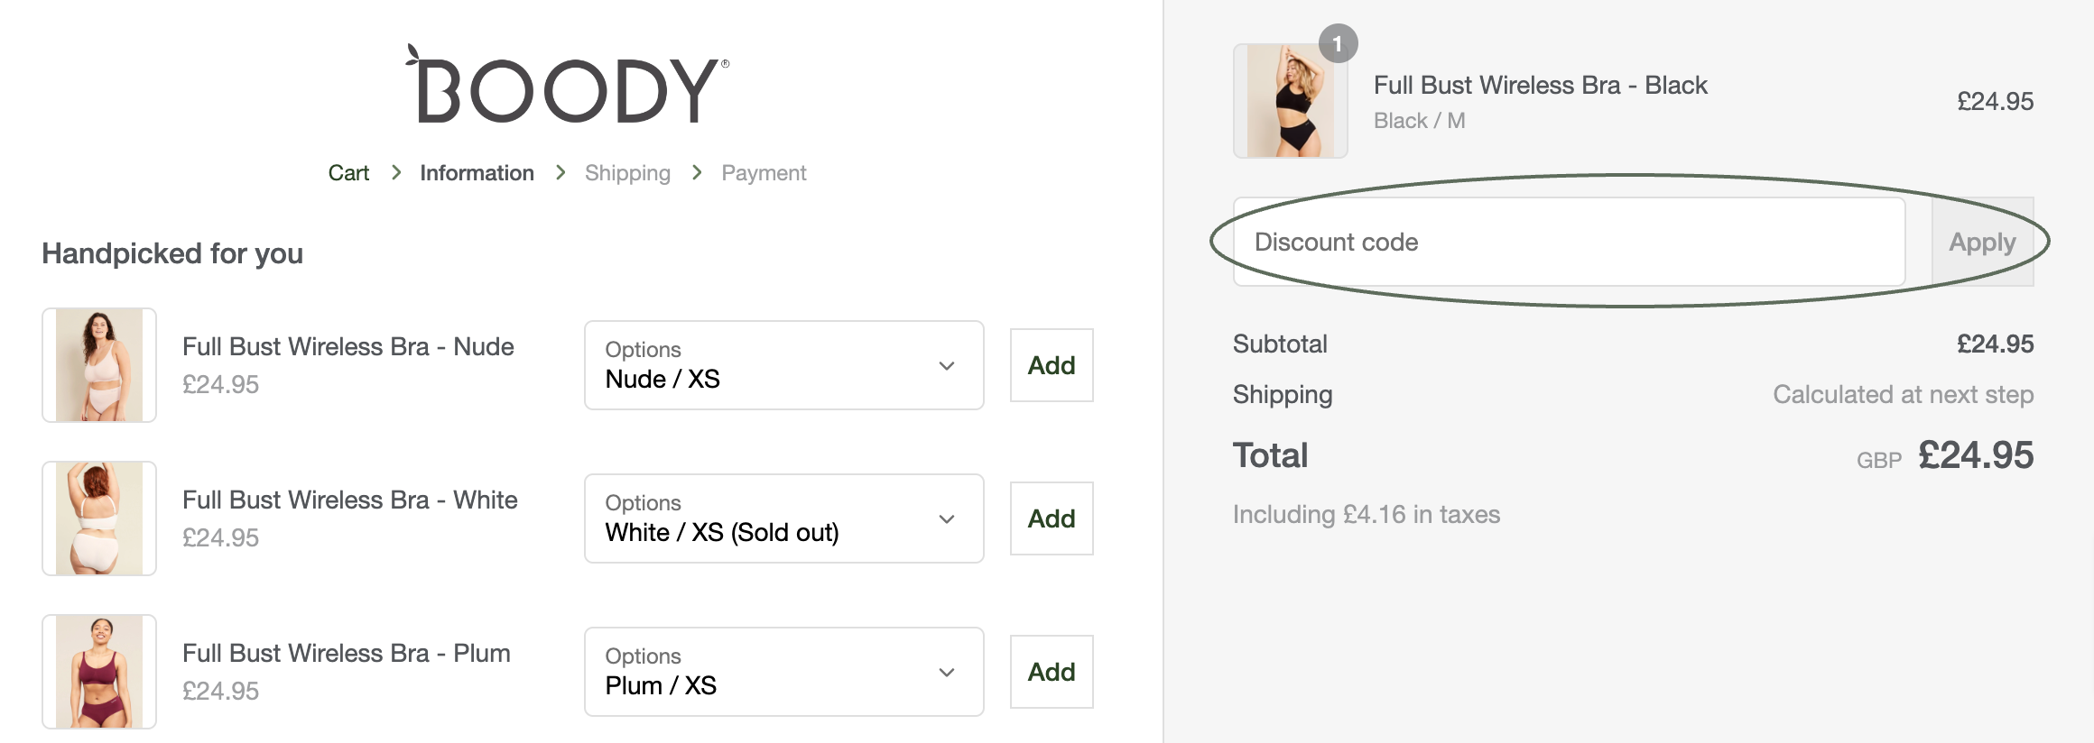Click the Black bra thumbnail in order summary
Image resolution: width=2094 pixels, height=743 pixels.
1291,101
